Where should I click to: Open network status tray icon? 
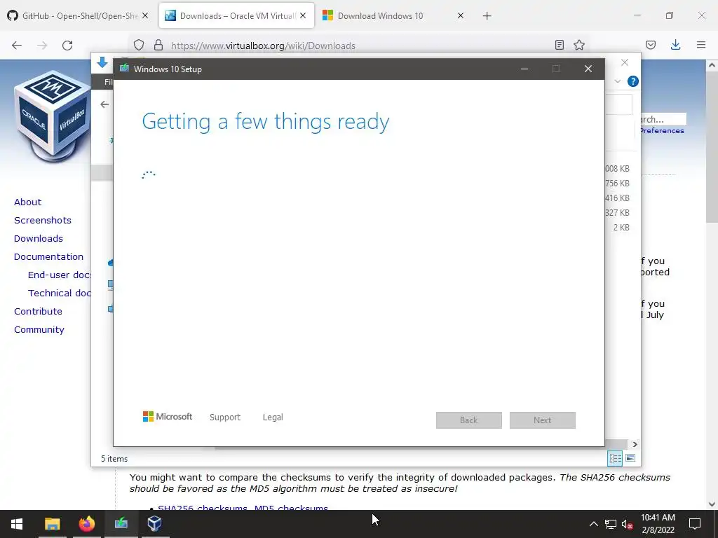[611, 524]
